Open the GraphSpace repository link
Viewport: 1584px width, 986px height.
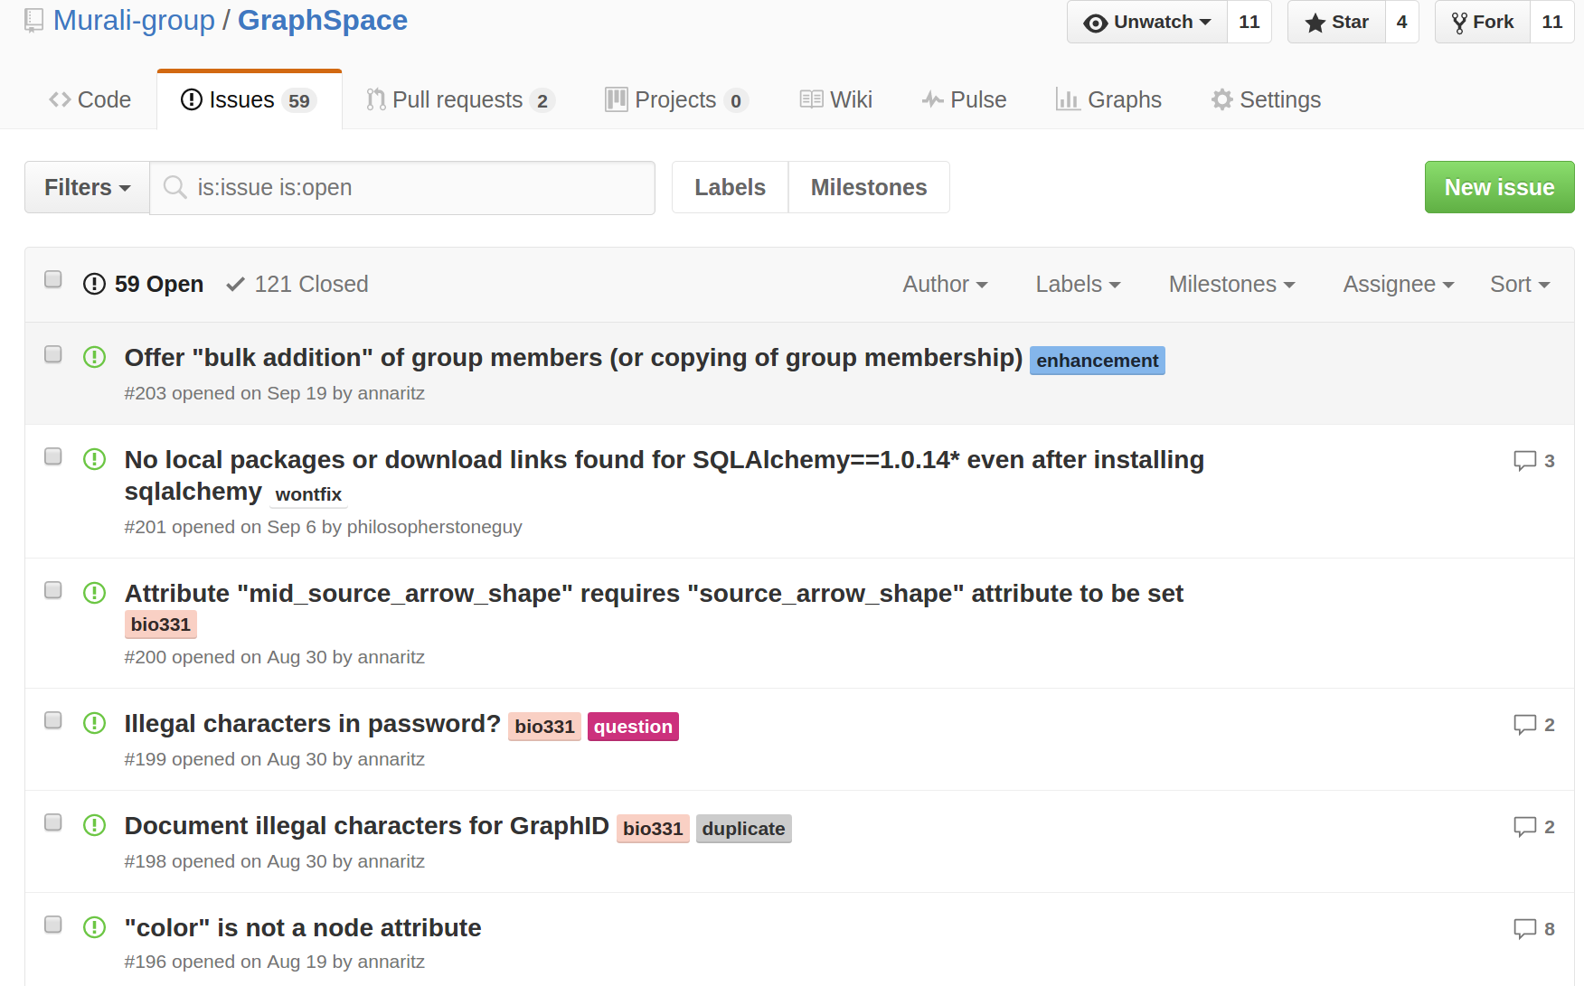click(x=323, y=20)
